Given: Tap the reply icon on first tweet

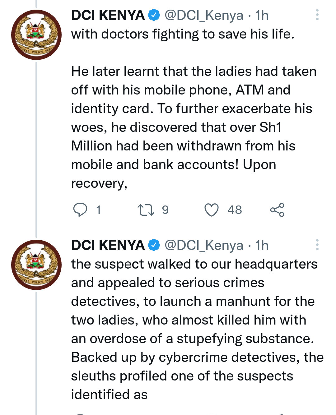Looking at the screenshot, I should tap(80, 210).
